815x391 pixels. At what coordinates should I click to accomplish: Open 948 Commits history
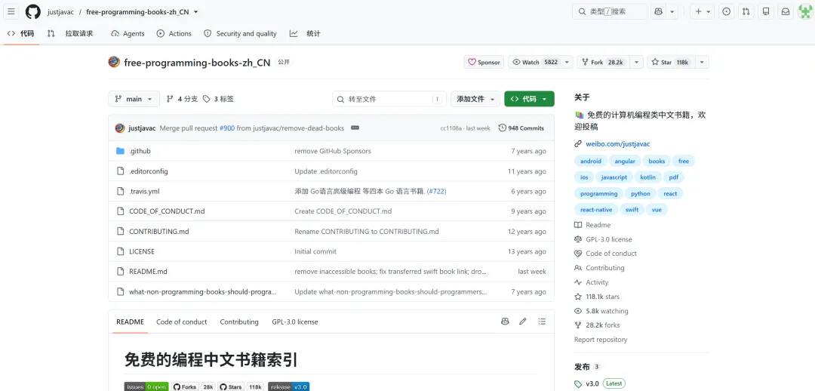tap(521, 128)
